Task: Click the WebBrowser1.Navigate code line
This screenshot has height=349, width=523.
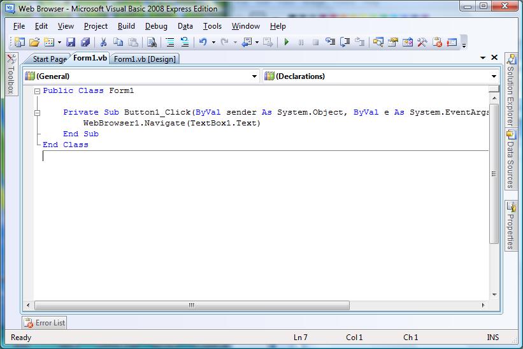Action: point(172,123)
